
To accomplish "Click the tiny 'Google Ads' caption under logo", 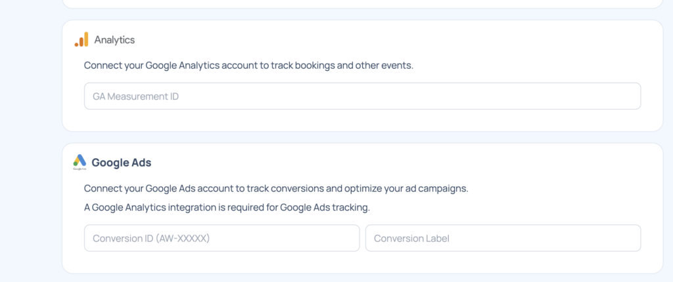I will tap(80, 169).
